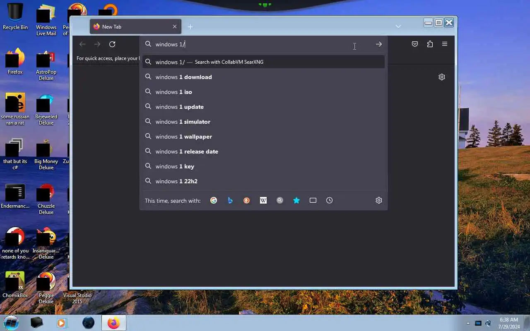
Task: Click the Go arrow in the address bar
Action: point(379,44)
